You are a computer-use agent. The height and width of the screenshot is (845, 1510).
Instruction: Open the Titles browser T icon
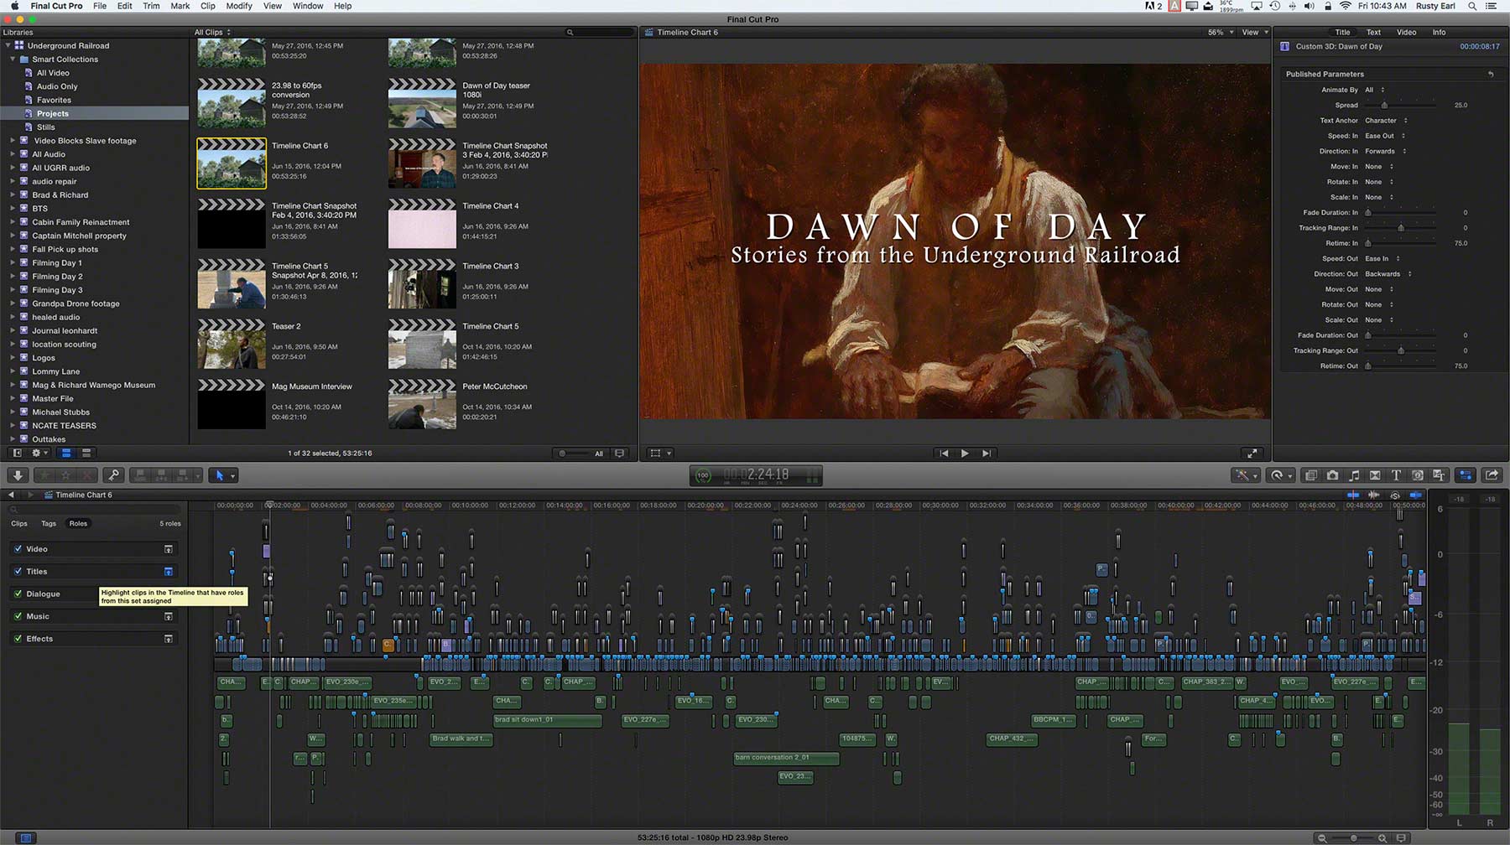pyautogui.click(x=1396, y=475)
